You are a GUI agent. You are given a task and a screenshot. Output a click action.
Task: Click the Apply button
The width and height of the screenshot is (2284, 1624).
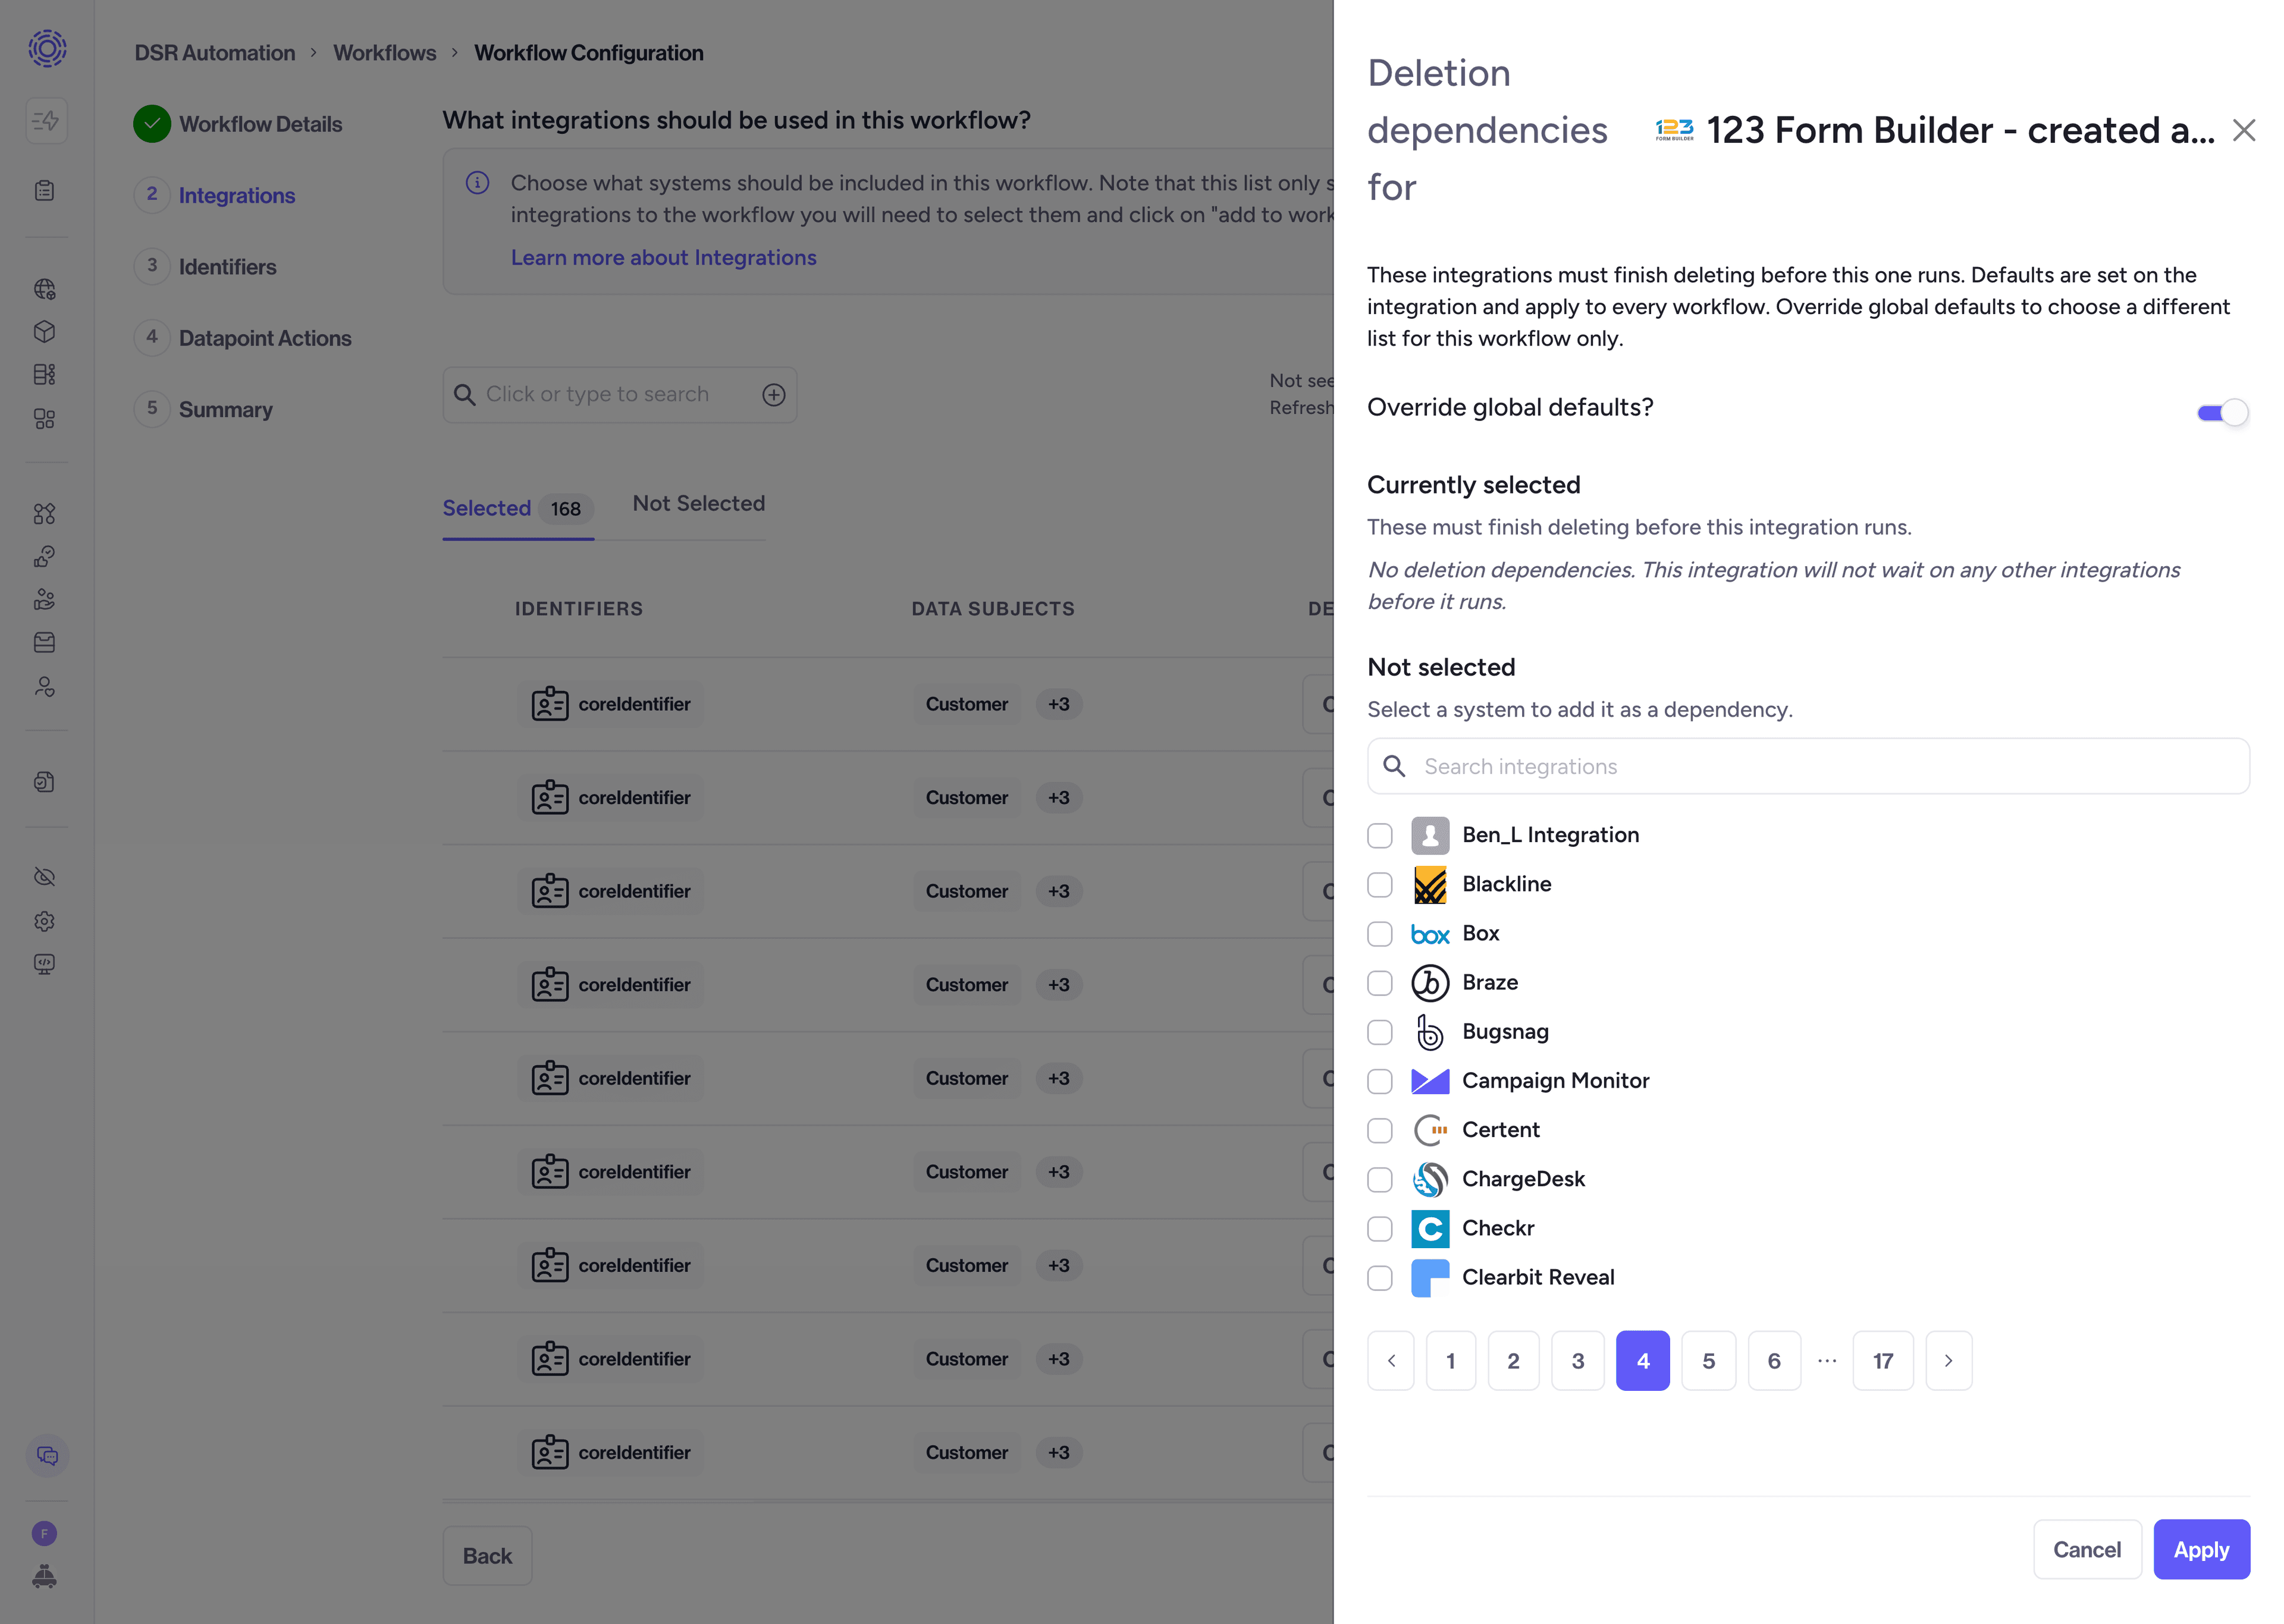point(2202,1550)
